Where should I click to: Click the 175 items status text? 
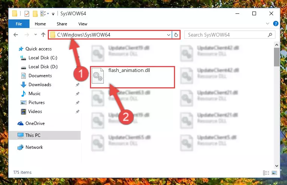tap(22, 172)
